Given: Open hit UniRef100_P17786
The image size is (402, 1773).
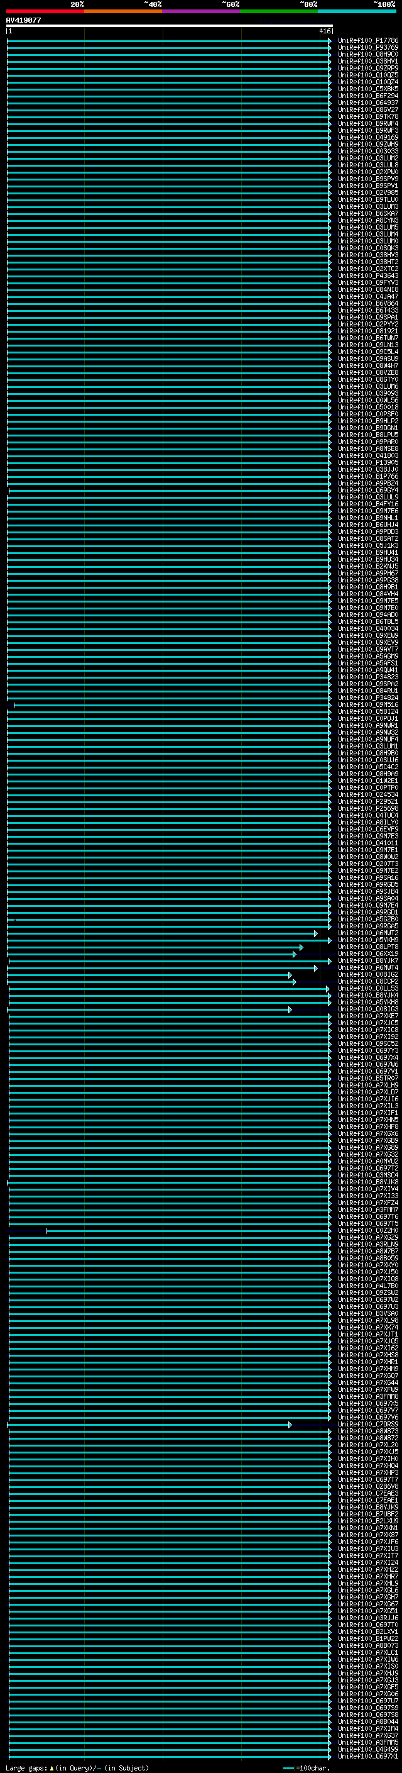Looking at the screenshot, I should (368, 41).
